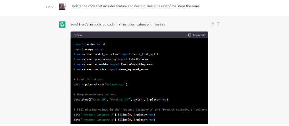The height and width of the screenshot is (126, 289).
Task: Click the ChatGPT logo avatar
Action: tap(62, 24)
